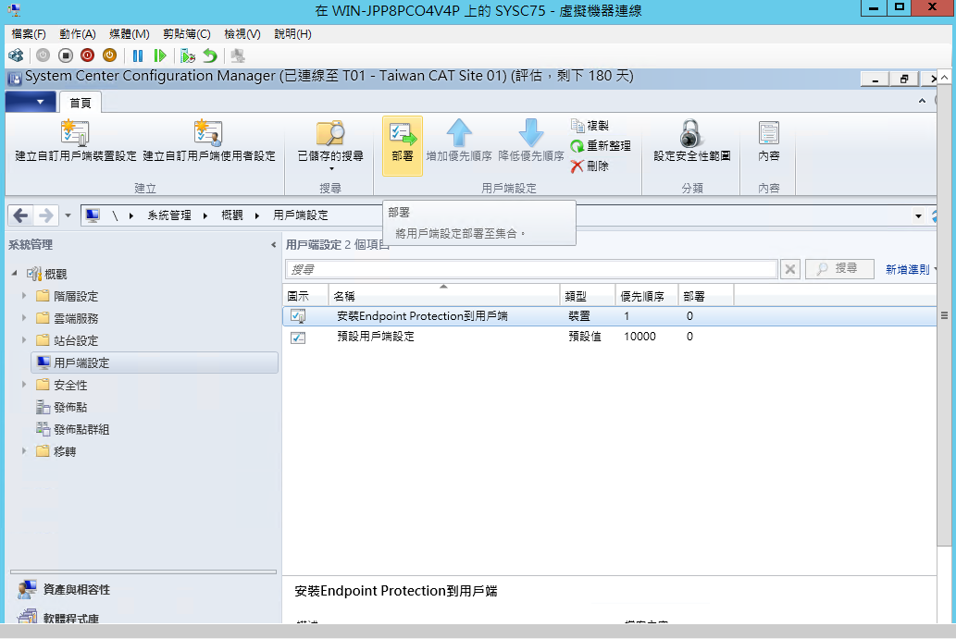This screenshot has width=956, height=639.
Task: Open the blue application menu dropdown
Action: pyautogui.click(x=31, y=102)
